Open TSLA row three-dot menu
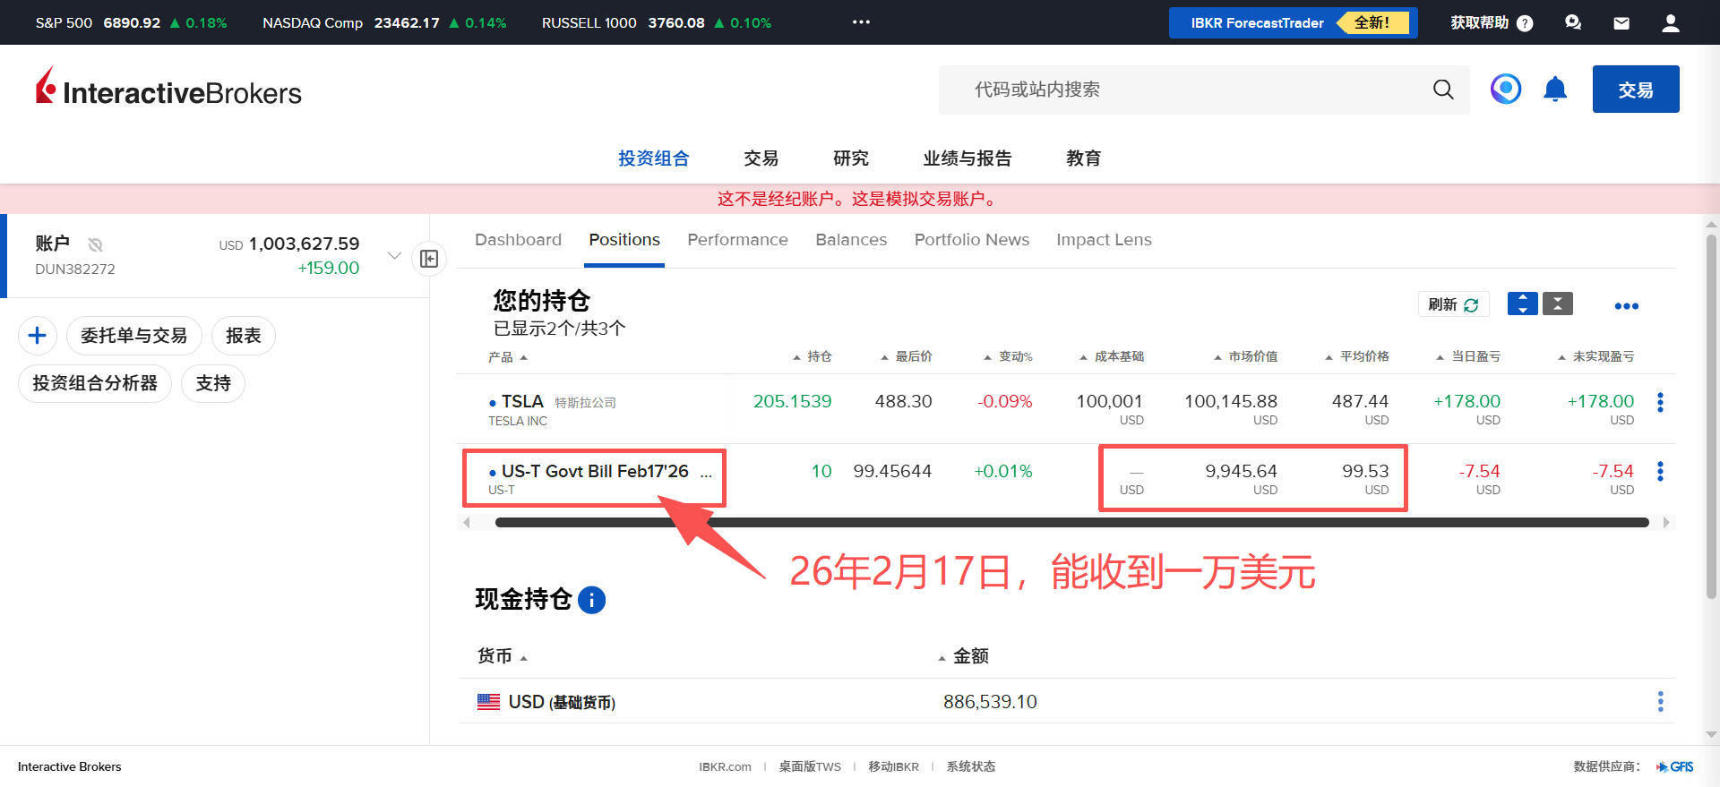The height and width of the screenshot is (787, 1720). (1660, 402)
